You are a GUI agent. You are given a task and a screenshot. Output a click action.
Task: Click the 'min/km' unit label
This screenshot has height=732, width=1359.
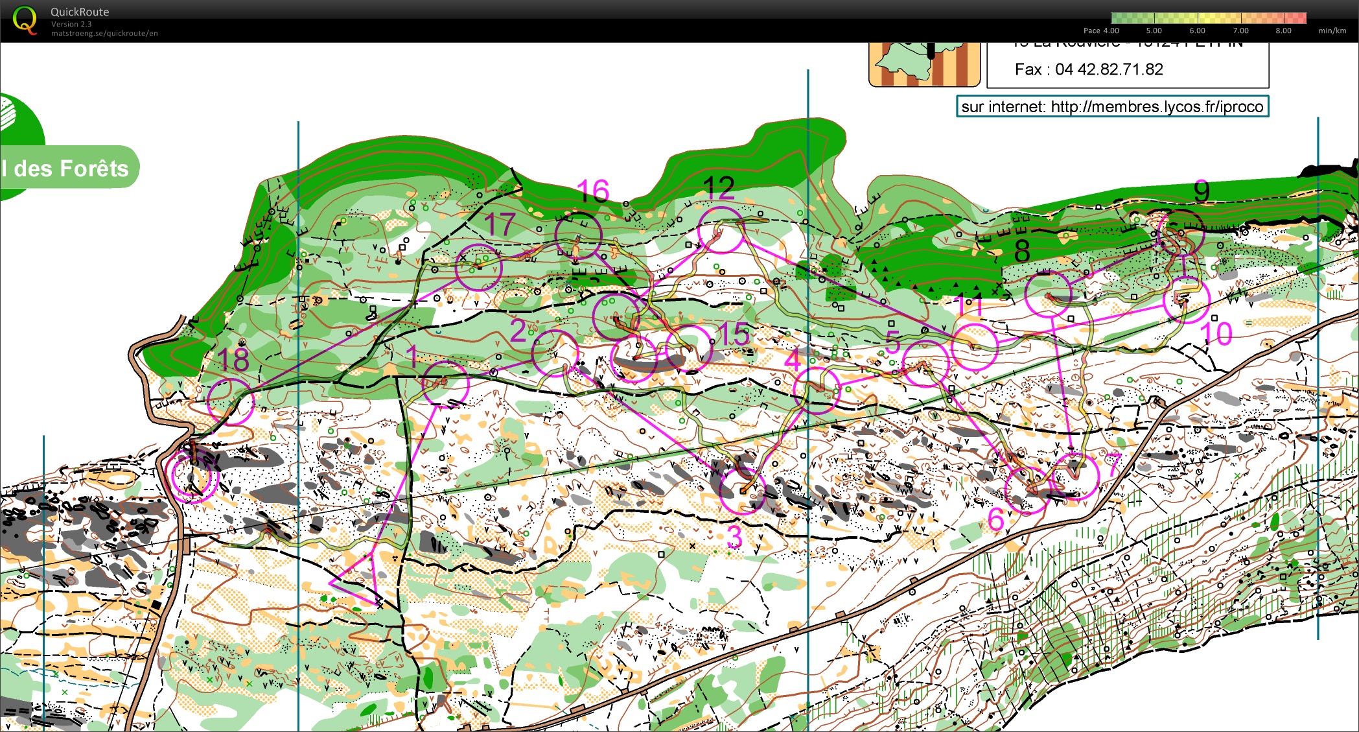click(1332, 30)
